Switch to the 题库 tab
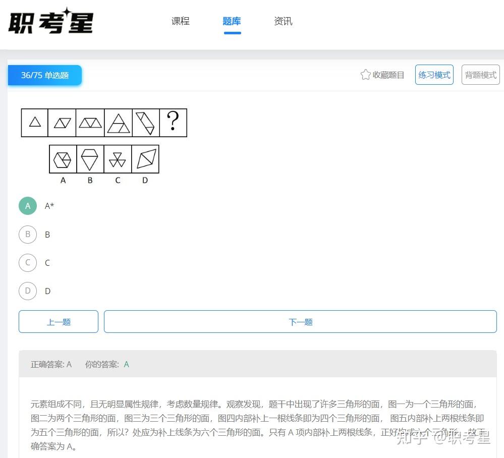Screen dimensions: 504x458 point(232,21)
